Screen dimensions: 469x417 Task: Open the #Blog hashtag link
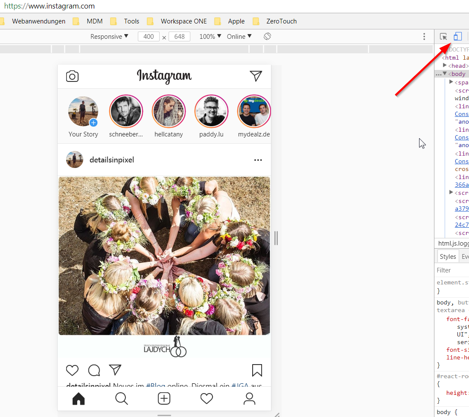pos(155,385)
